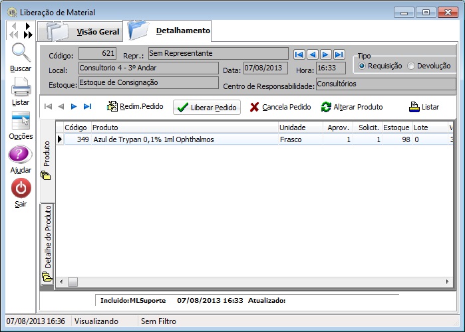Select the Devolução radio option

pos(411,66)
